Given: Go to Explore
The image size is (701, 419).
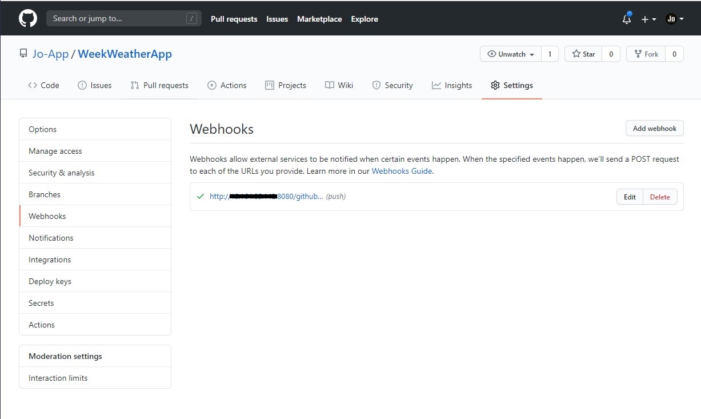Looking at the screenshot, I should [x=364, y=19].
